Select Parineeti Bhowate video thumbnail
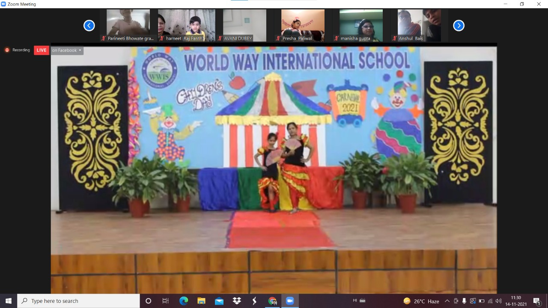The image size is (548, 308). coord(128,25)
